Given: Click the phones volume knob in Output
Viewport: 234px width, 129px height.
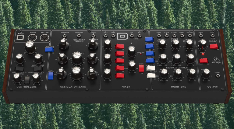Looking at the screenshot, I should [206, 72].
